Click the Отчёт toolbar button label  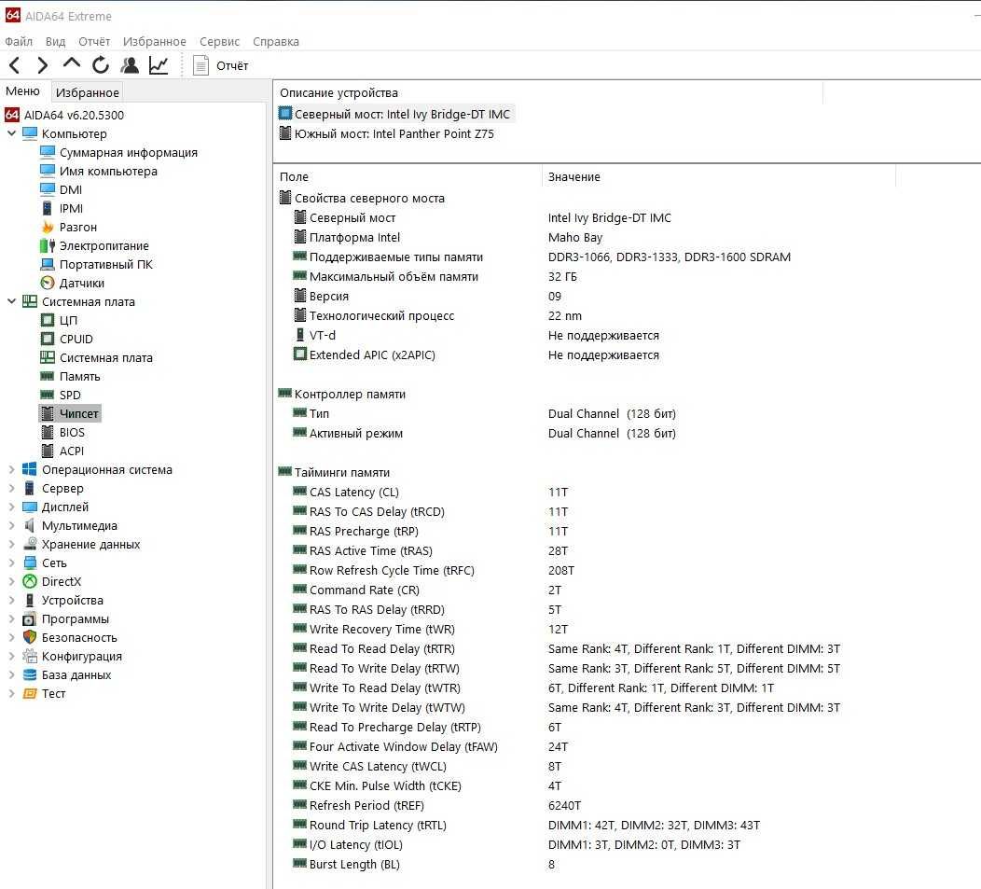232,65
